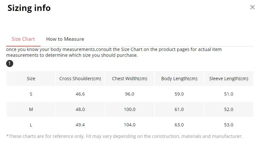Viewport: 258px width, 152px height.
Task: Click the body measurements instruction paragraph
Action: click(x=114, y=52)
